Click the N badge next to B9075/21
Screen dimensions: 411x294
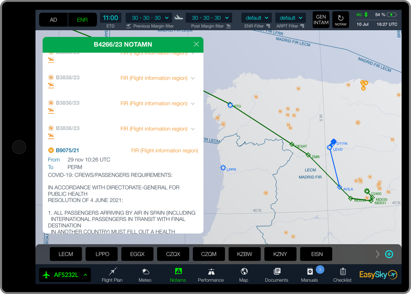(x=51, y=150)
